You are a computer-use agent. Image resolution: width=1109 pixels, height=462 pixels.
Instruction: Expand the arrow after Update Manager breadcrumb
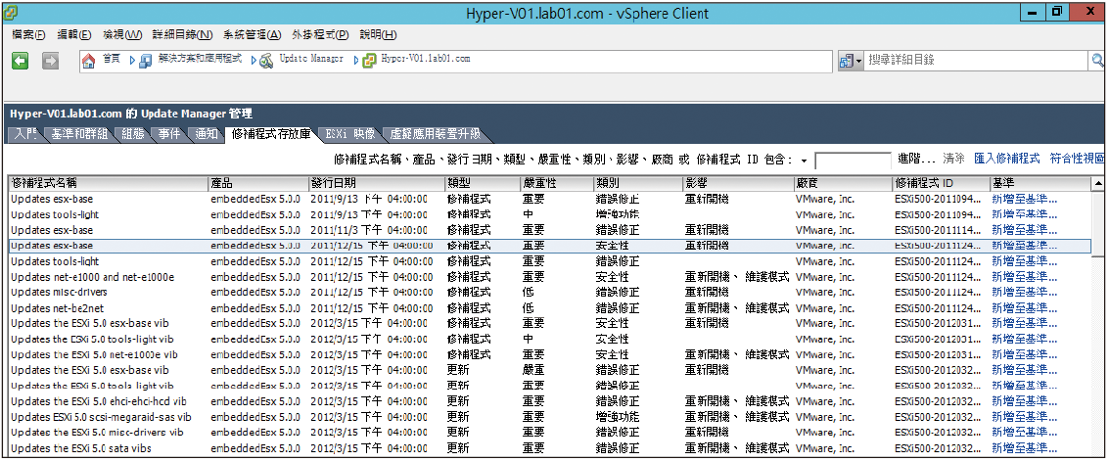tap(355, 61)
